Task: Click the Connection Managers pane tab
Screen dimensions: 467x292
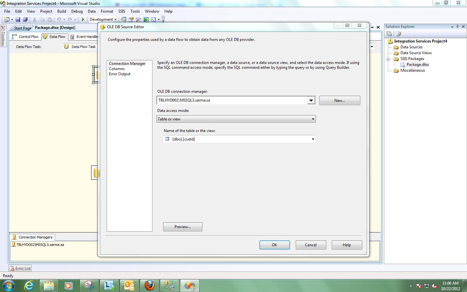Action: coord(32,237)
